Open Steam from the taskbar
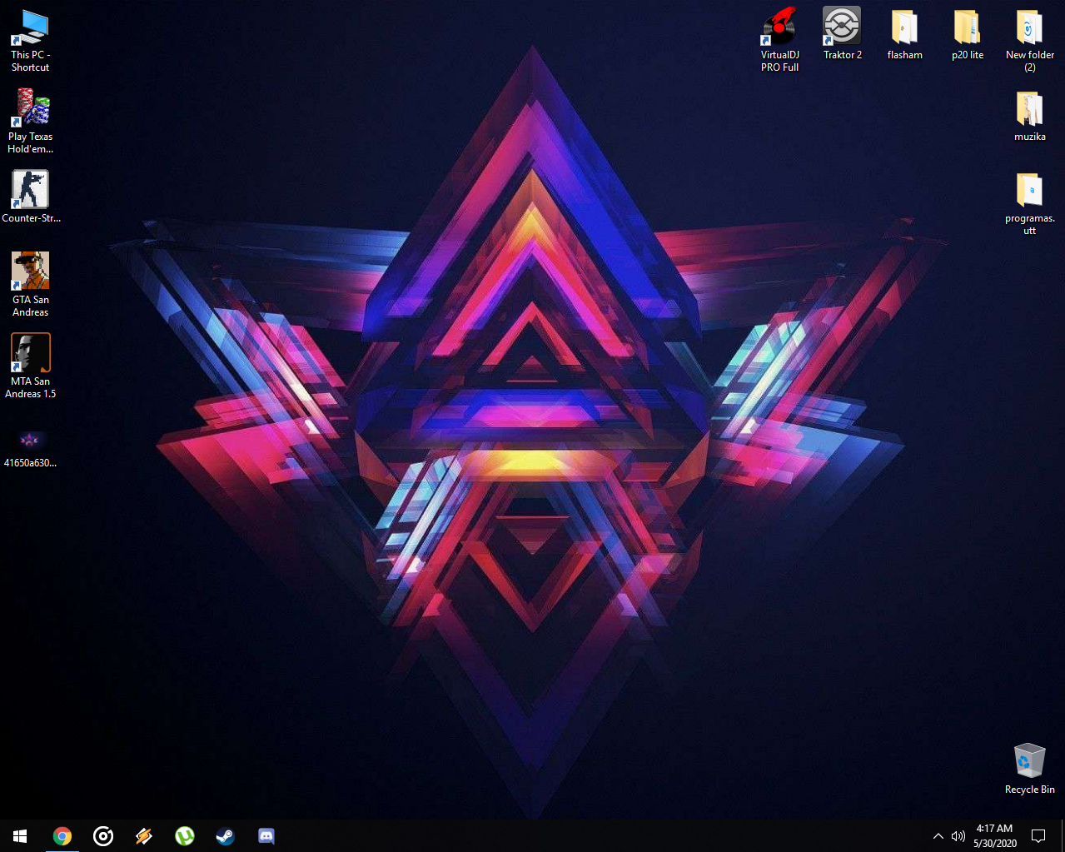 click(225, 835)
